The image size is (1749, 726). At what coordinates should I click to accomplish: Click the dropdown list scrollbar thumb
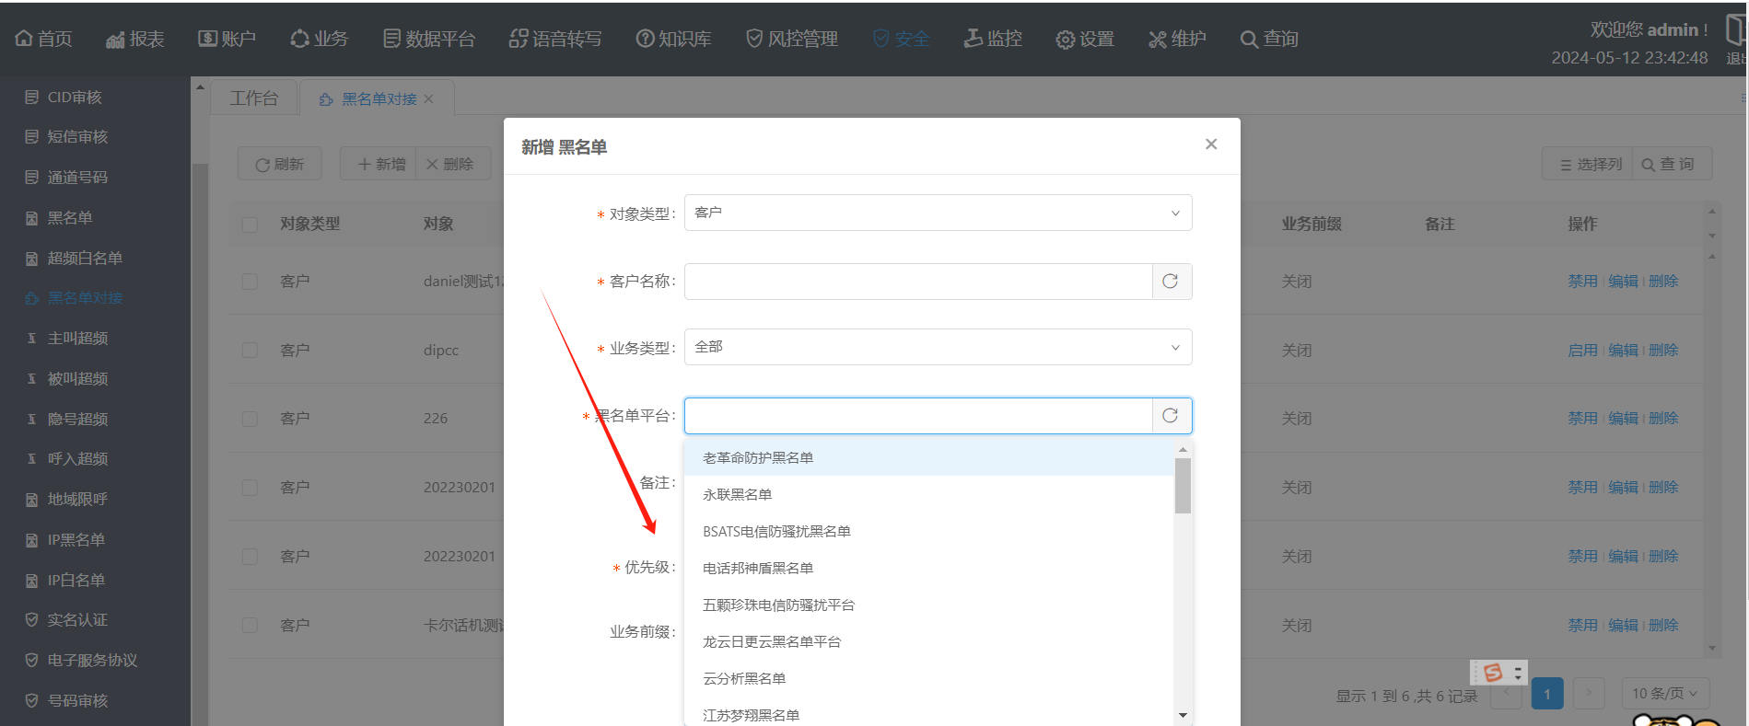[1183, 485]
